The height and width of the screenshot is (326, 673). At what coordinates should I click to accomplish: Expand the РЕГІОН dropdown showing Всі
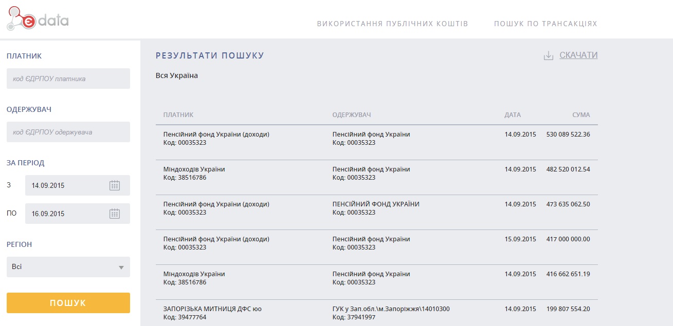click(68, 267)
